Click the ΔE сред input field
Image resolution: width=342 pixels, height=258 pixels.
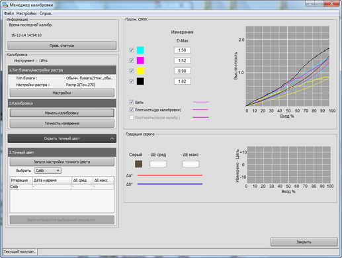[x=158, y=164]
